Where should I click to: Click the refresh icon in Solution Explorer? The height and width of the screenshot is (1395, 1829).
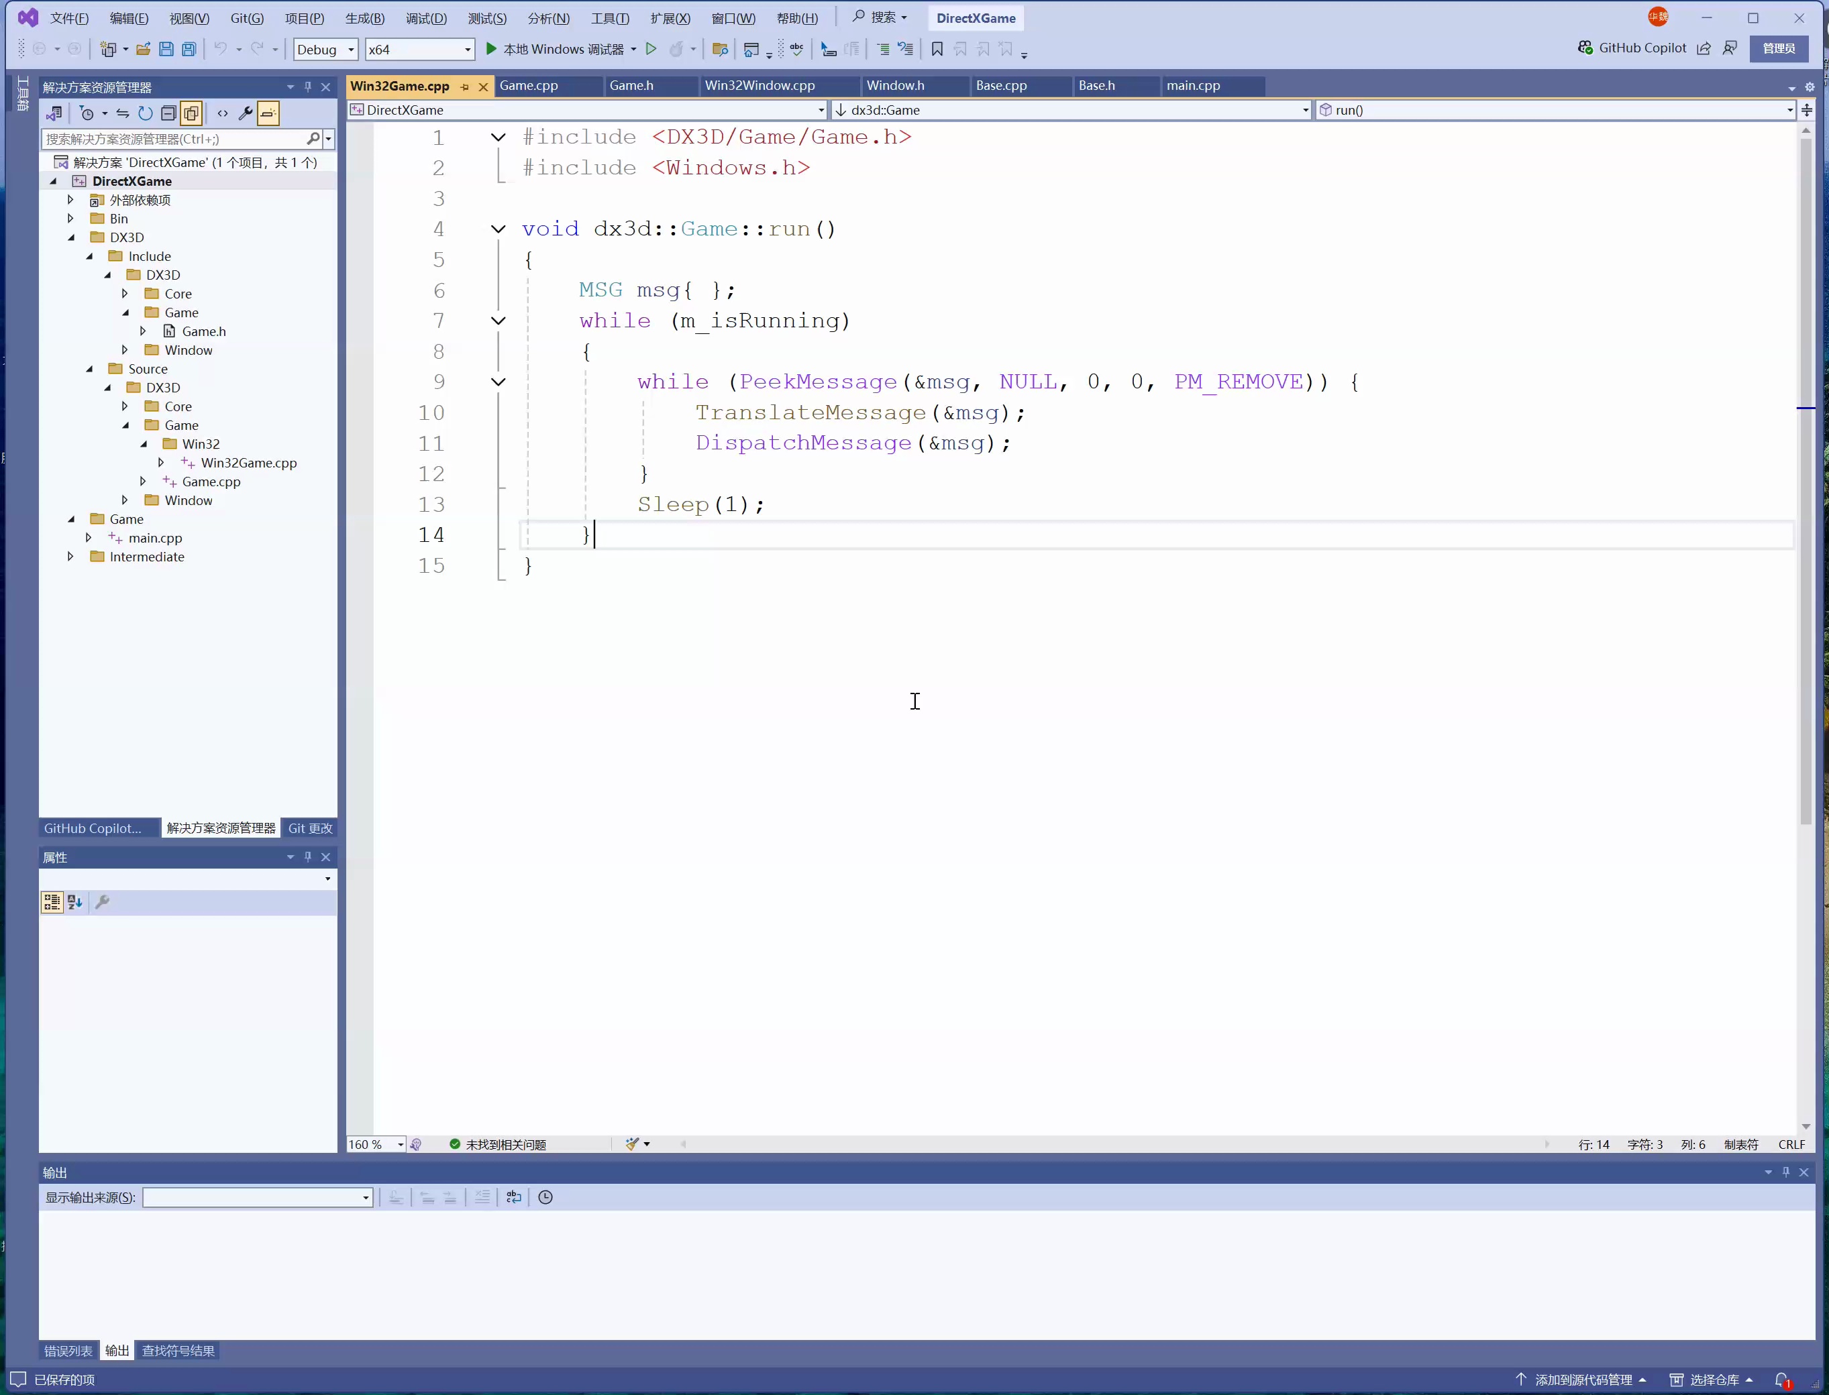146,113
